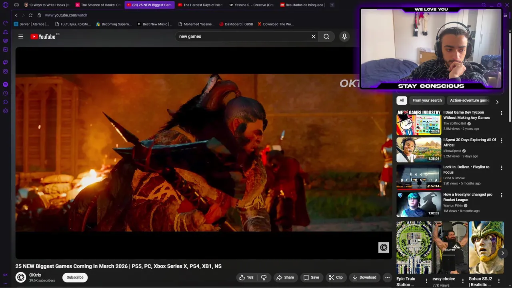Open OKtrix channel avatar
Viewport: 512px width, 288px height.
coord(21,277)
